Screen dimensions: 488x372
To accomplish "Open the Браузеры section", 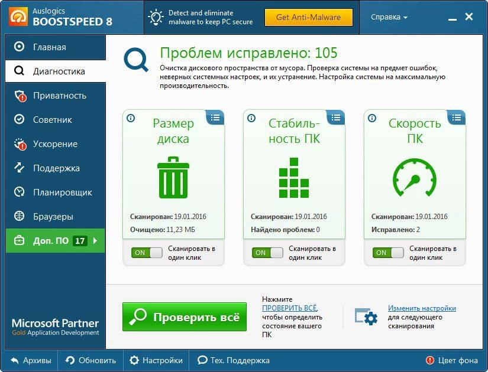I will pos(56,216).
